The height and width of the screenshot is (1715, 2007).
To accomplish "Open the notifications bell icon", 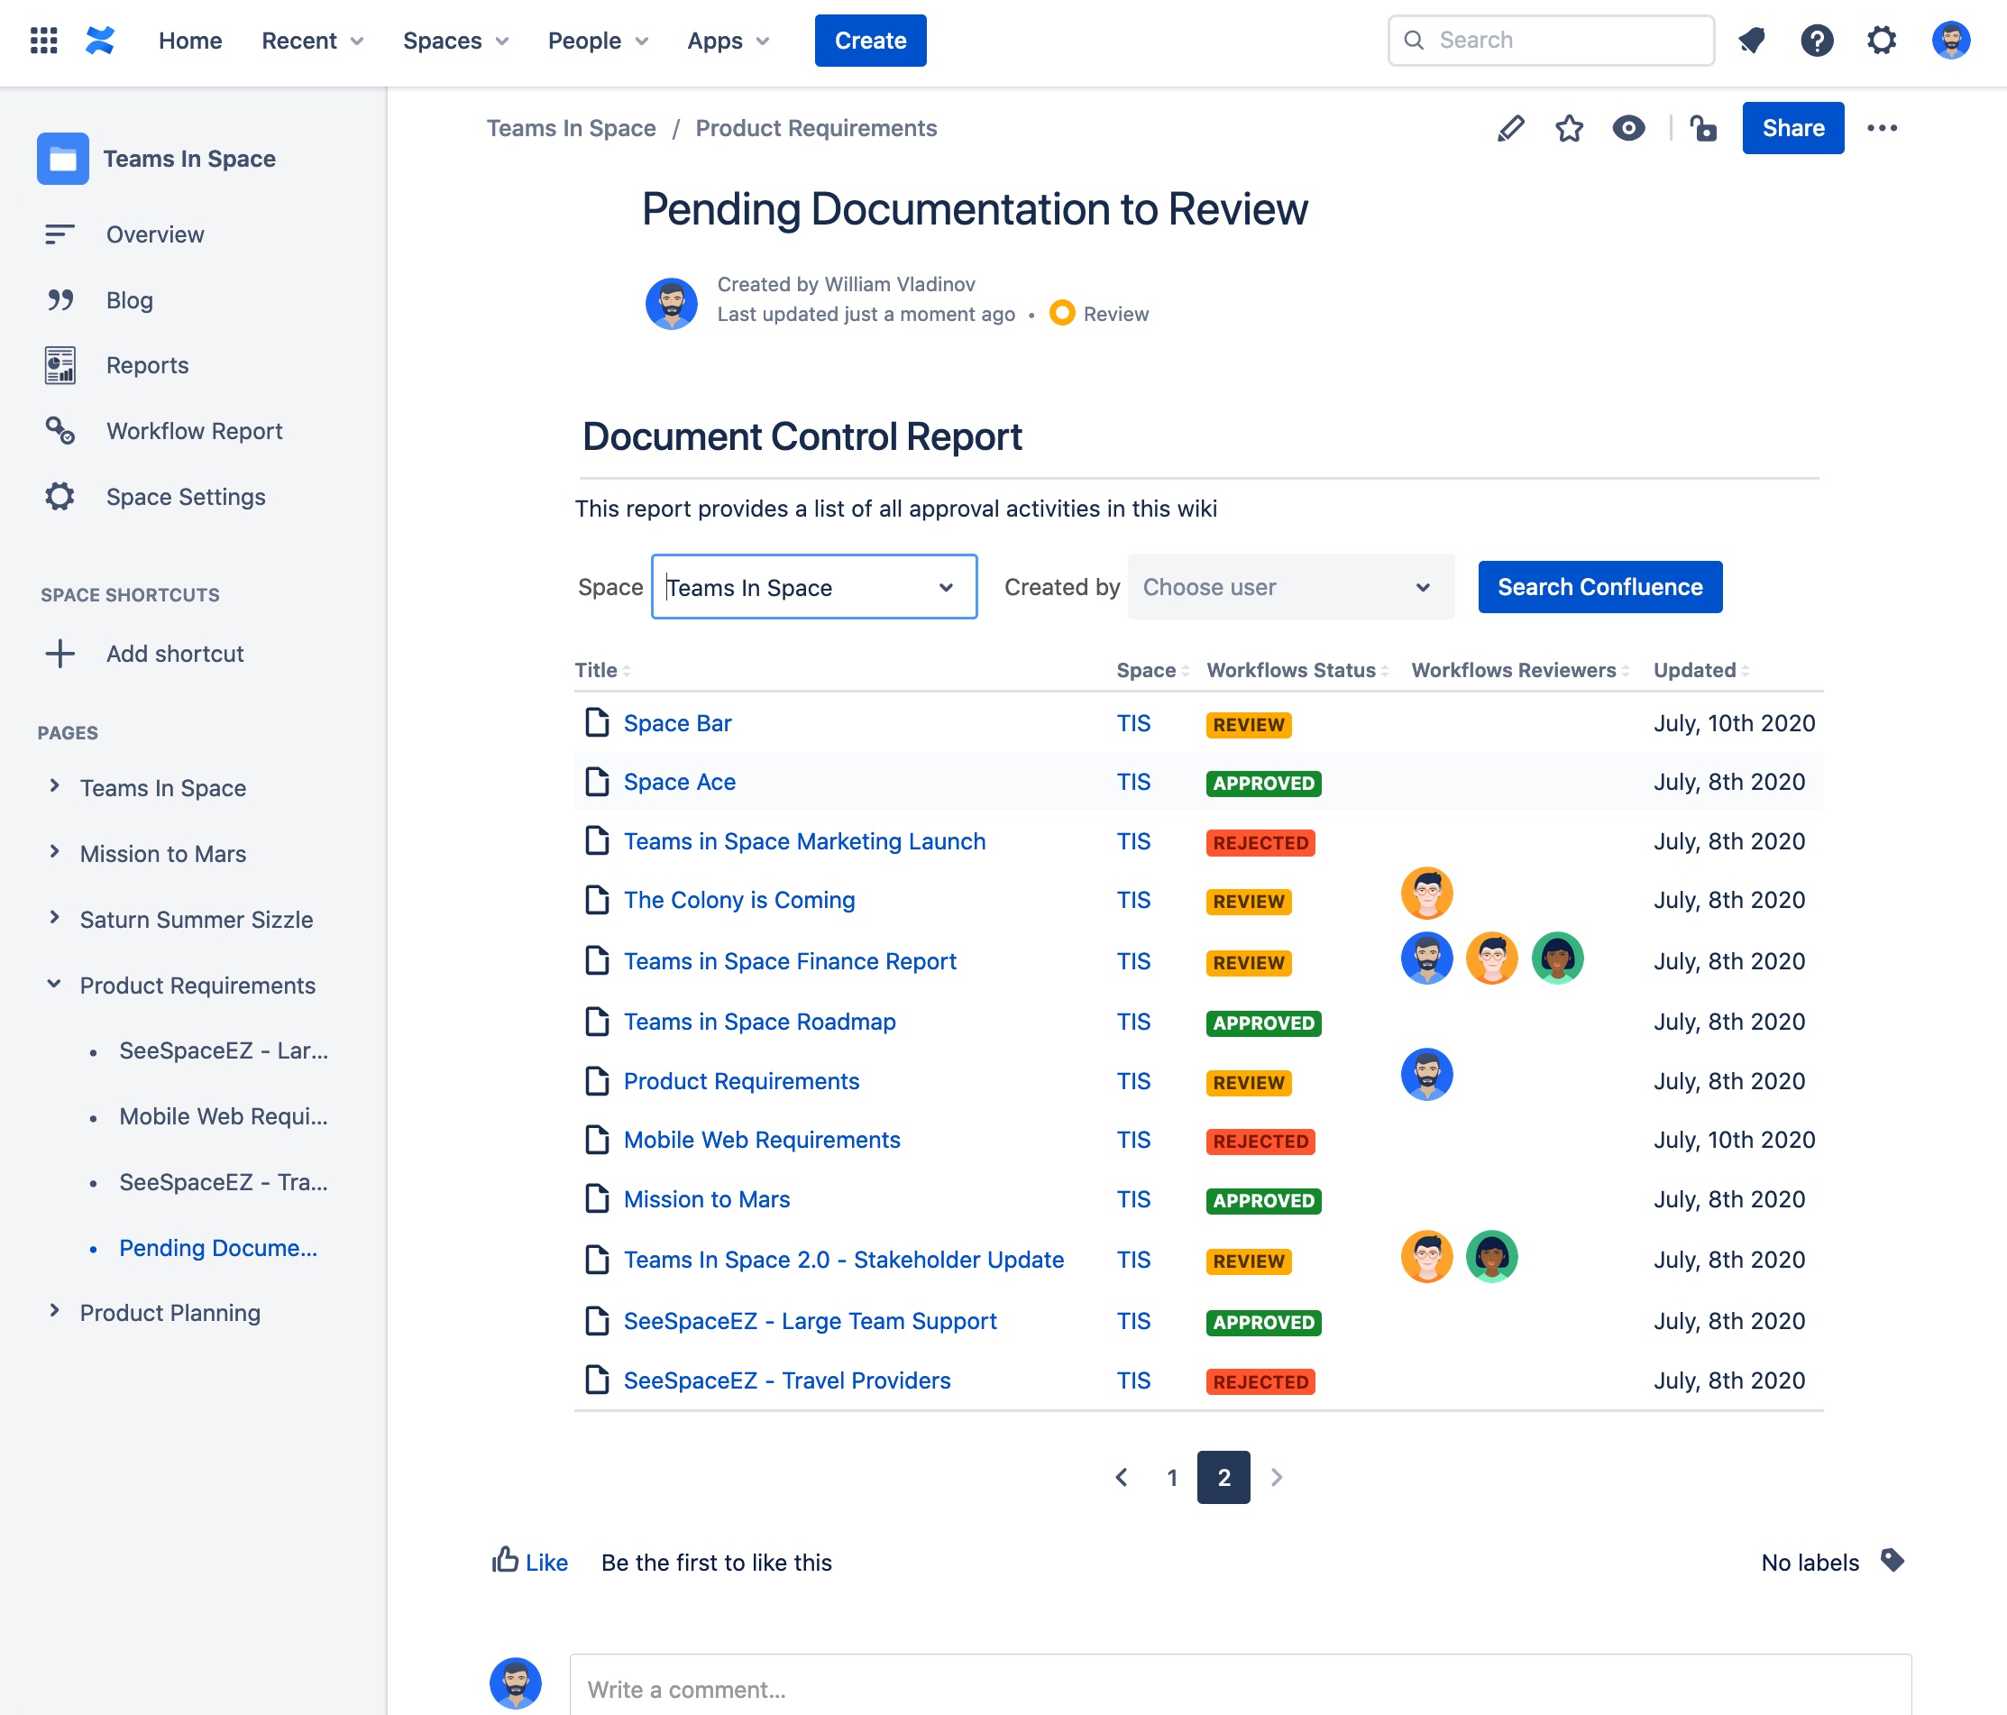I will click(x=1751, y=41).
